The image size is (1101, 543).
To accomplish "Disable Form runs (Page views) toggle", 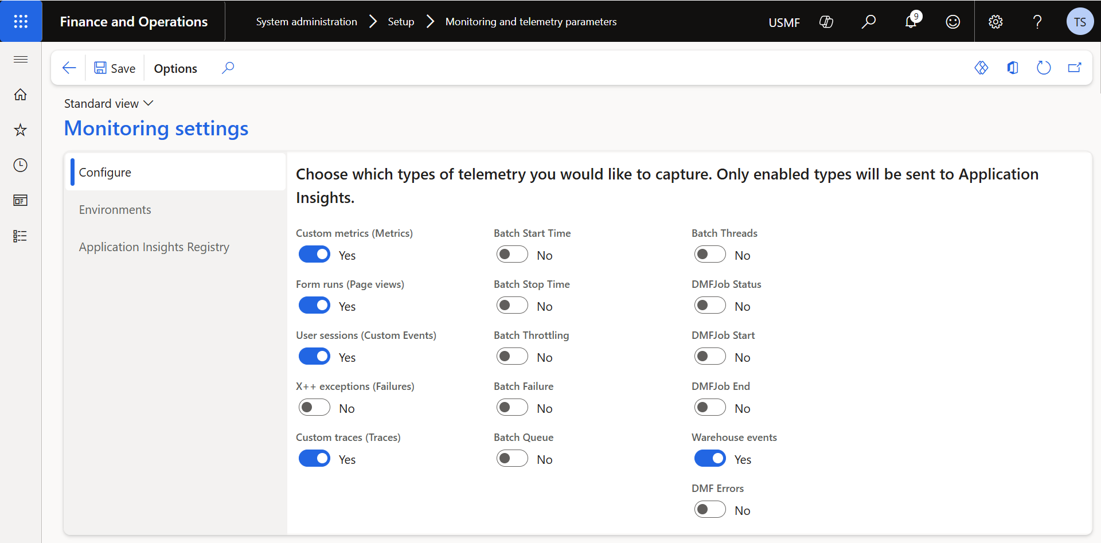I will point(314,306).
